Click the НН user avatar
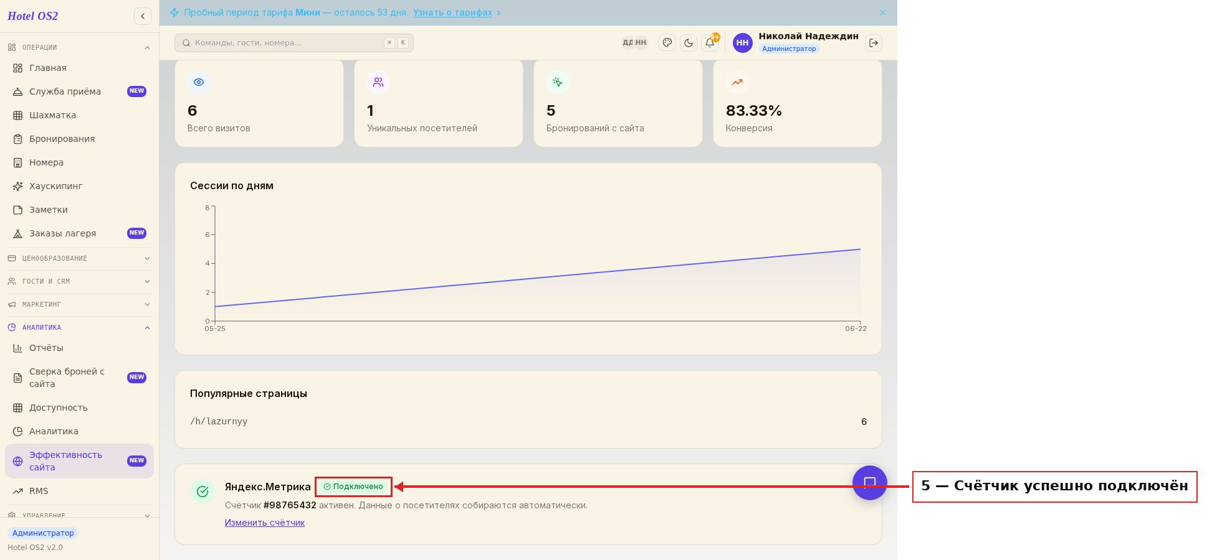Viewport: 1212px width, 560px height. point(742,43)
